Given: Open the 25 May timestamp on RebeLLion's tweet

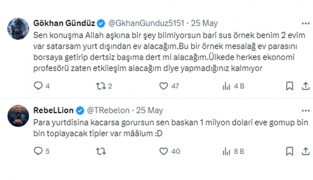Looking at the screenshot, I should pyautogui.click(x=150, y=110).
